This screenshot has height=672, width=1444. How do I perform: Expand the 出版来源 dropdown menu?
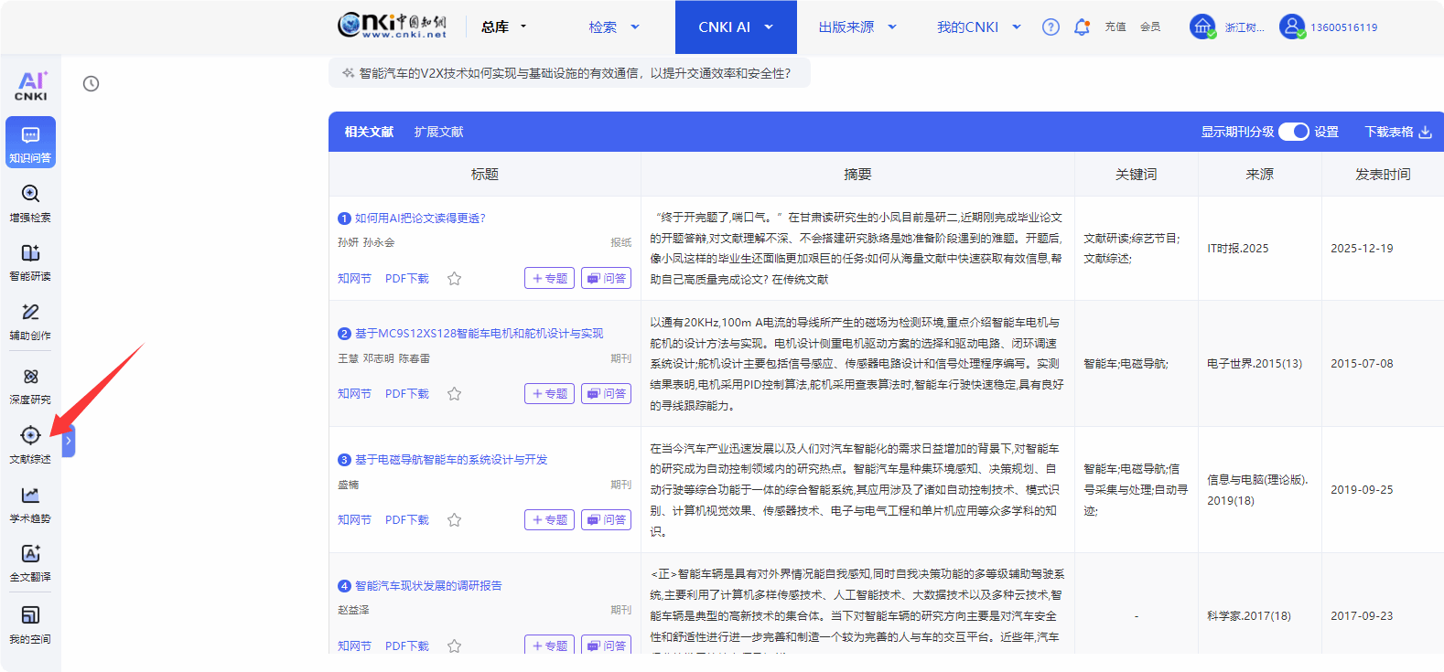pyautogui.click(x=857, y=27)
